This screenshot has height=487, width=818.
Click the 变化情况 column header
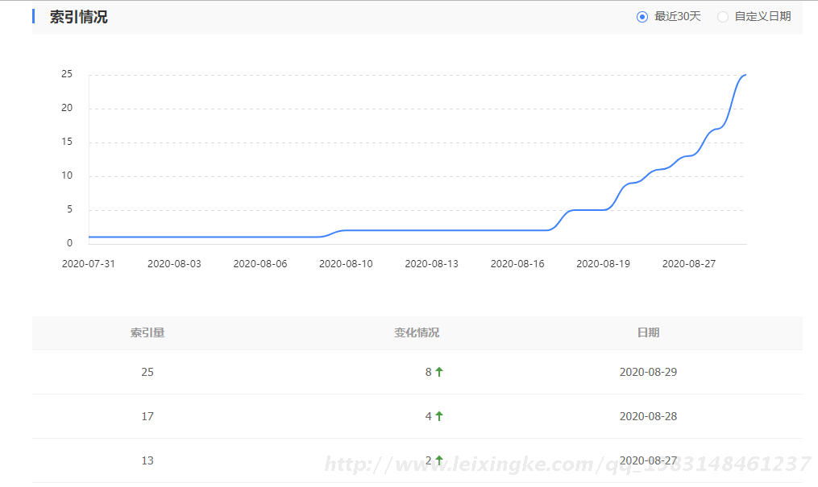417,332
